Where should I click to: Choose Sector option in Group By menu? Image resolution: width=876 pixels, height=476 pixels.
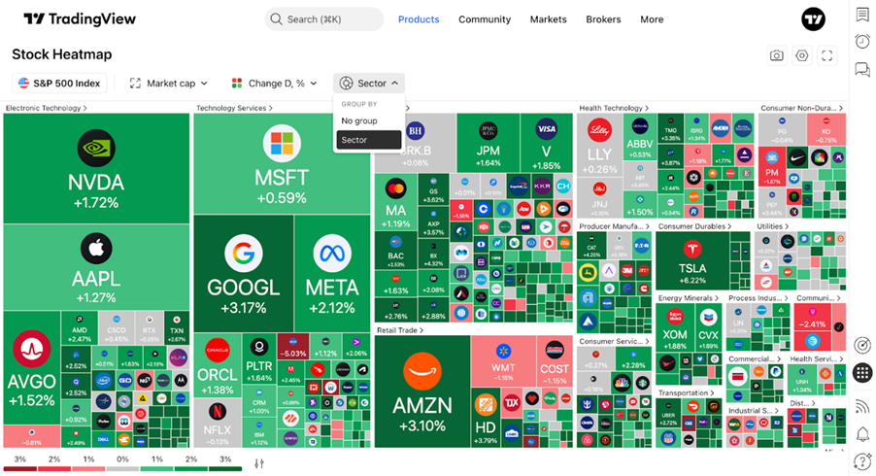(369, 140)
